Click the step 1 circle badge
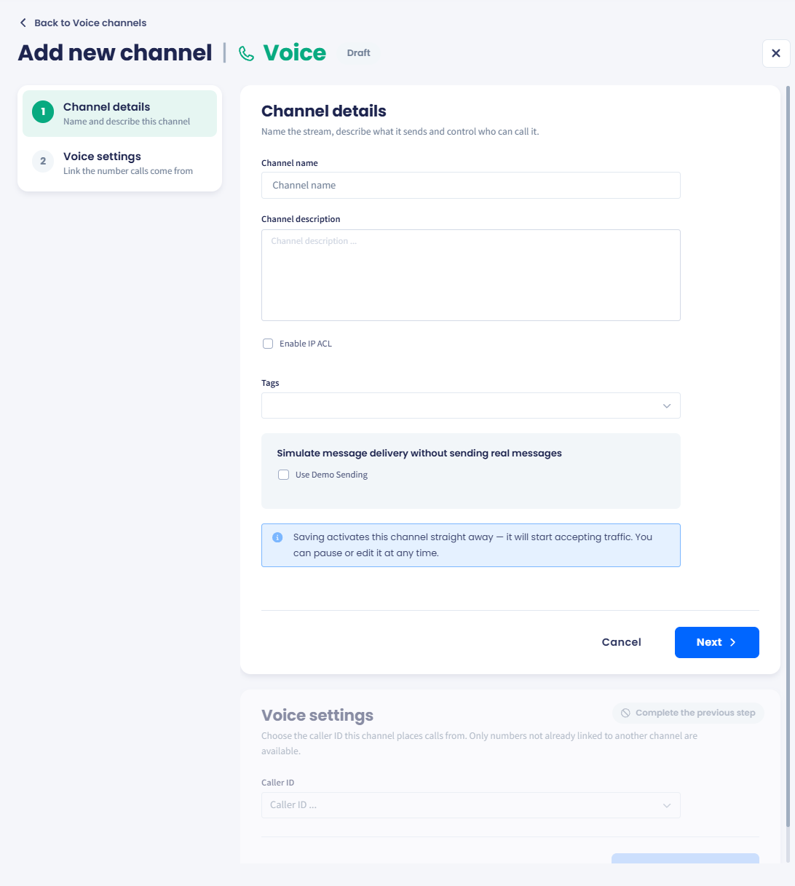 coord(43,111)
